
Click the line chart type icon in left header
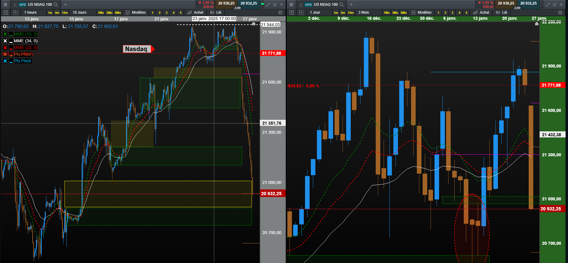[x=15, y=5]
